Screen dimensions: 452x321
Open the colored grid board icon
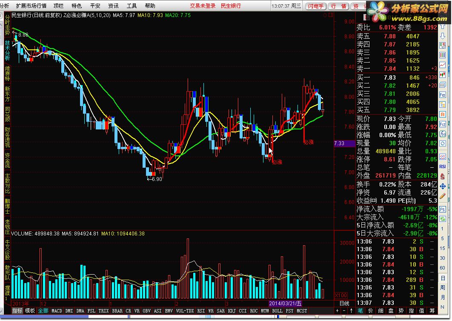click(x=443, y=55)
